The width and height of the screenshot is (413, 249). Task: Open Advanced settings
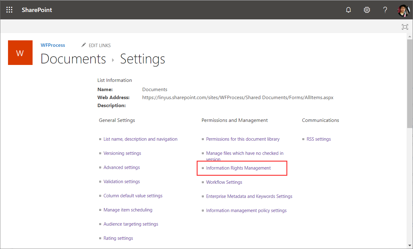(122, 167)
